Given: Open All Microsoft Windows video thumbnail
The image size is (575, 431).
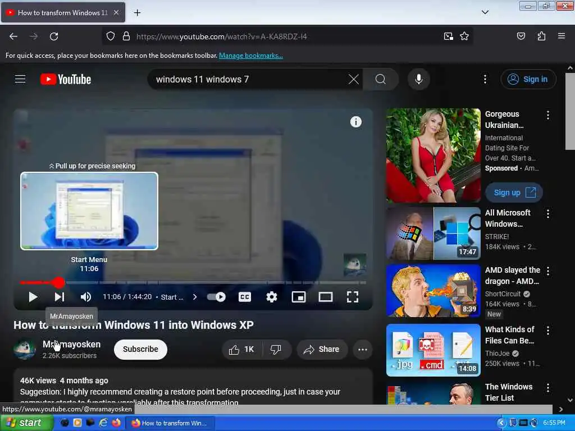Looking at the screenshot, I should pyautogui.click(x=433, y=233).
